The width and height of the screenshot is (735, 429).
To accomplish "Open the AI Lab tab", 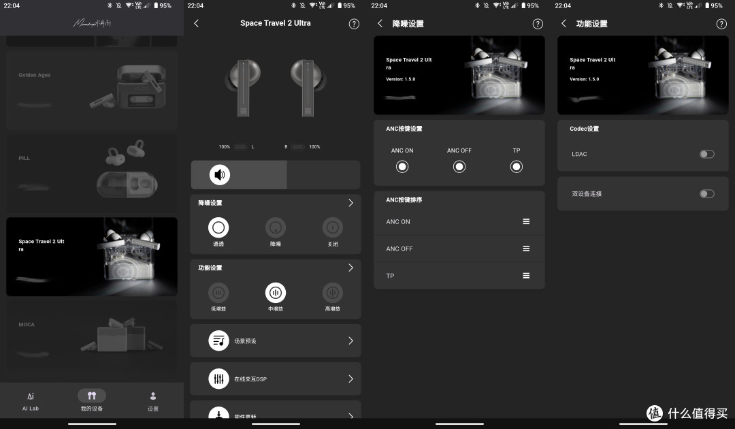I will click(x=31, y=401).
